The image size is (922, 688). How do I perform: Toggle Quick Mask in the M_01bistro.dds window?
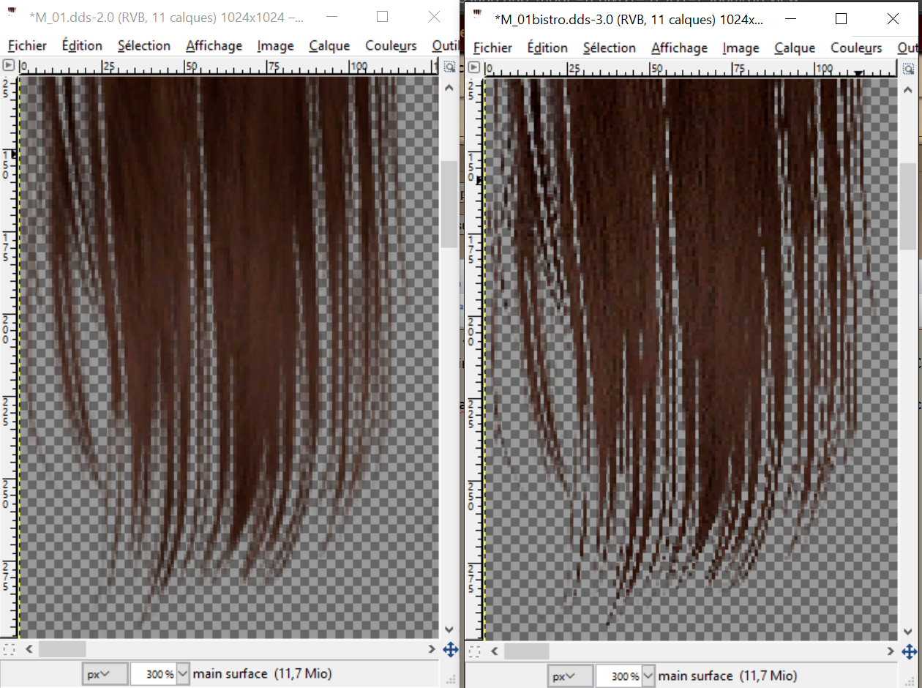click(474, 651)
